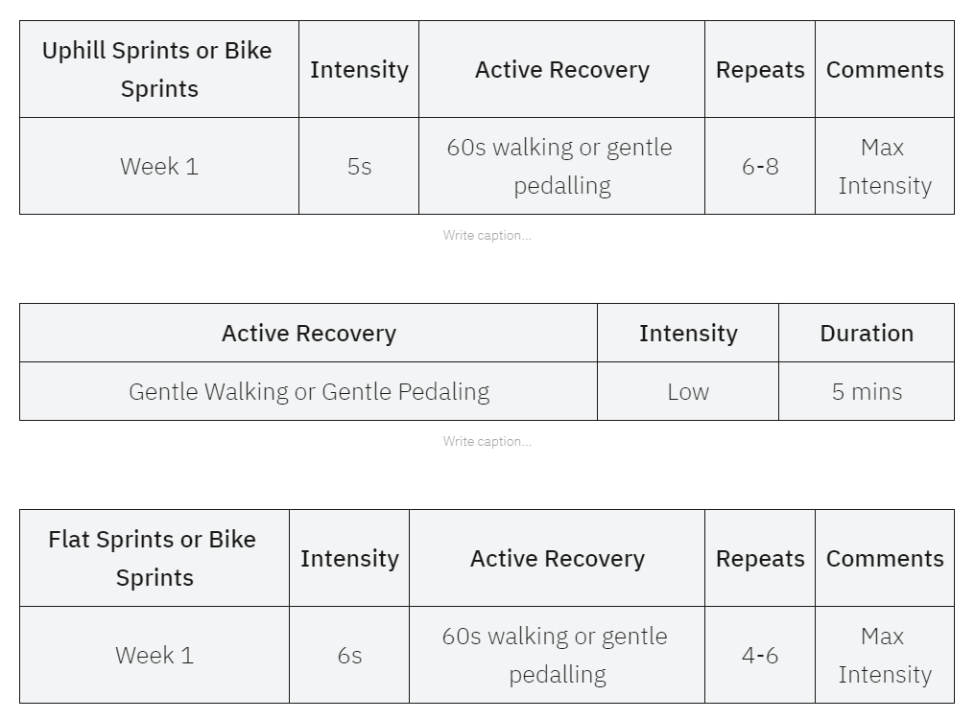
Task: Select the "60s walking" cell in the Flat Sprints table
Action: (x=557, y=655)
